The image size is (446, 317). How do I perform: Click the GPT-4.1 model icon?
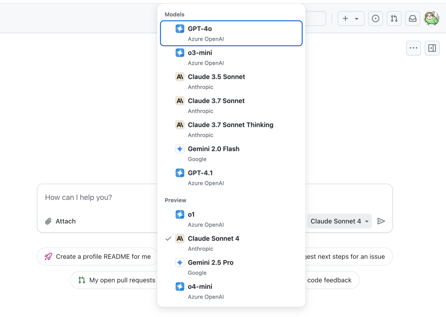[180, 173]
